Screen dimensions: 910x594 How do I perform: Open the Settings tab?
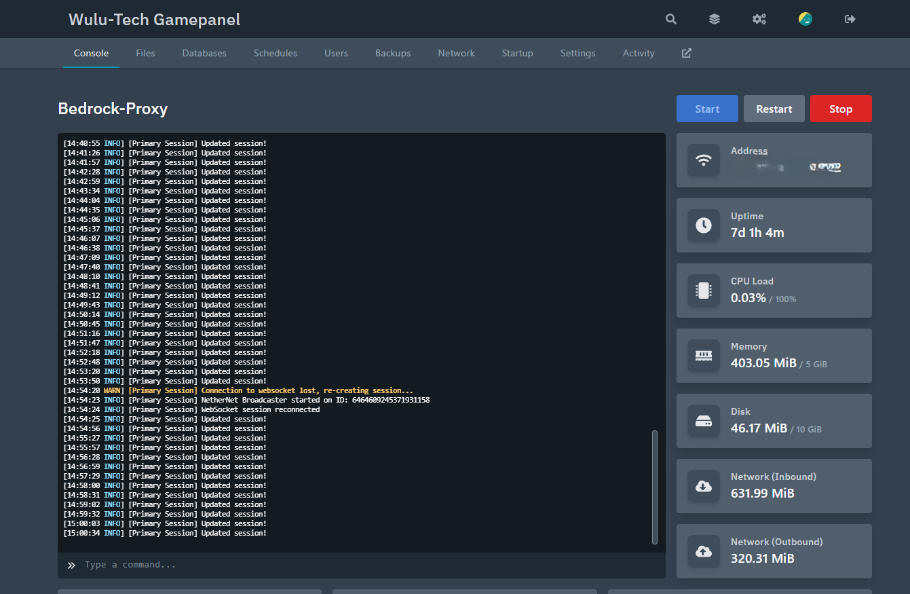point(577,53)
